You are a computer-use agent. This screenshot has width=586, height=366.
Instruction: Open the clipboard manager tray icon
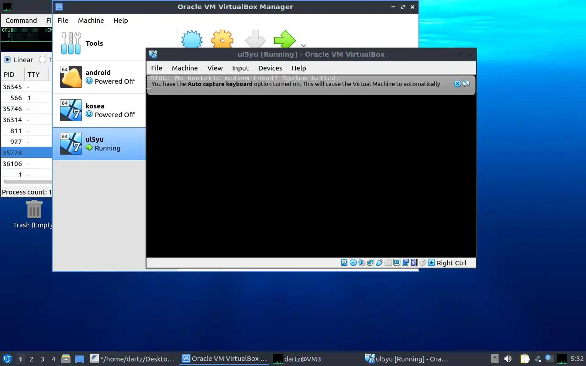point(525,359)
